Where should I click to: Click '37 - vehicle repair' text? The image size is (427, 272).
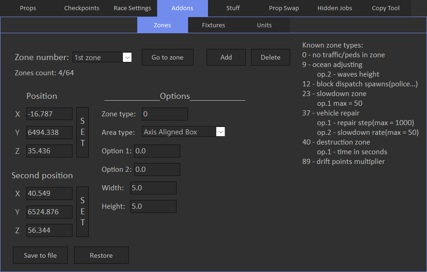(x=331, y=113)
